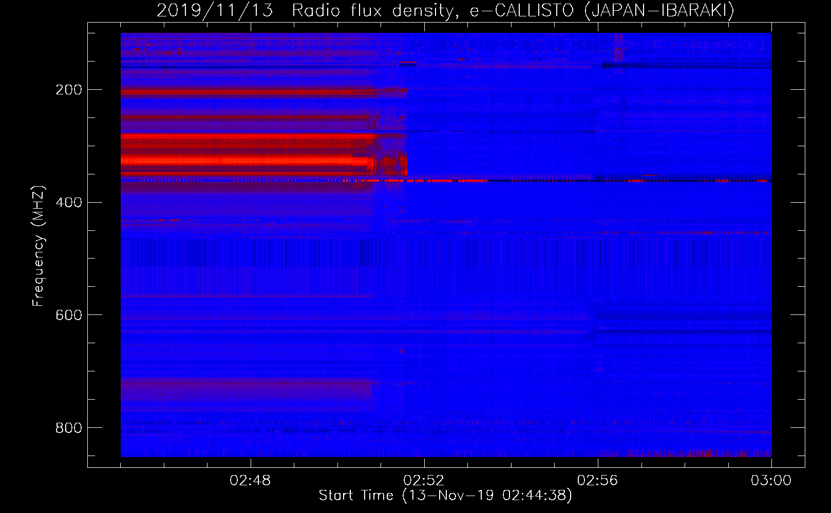Click the time tick label "02:56"
This screenshot has width=831, height=513.
point(597,481)
